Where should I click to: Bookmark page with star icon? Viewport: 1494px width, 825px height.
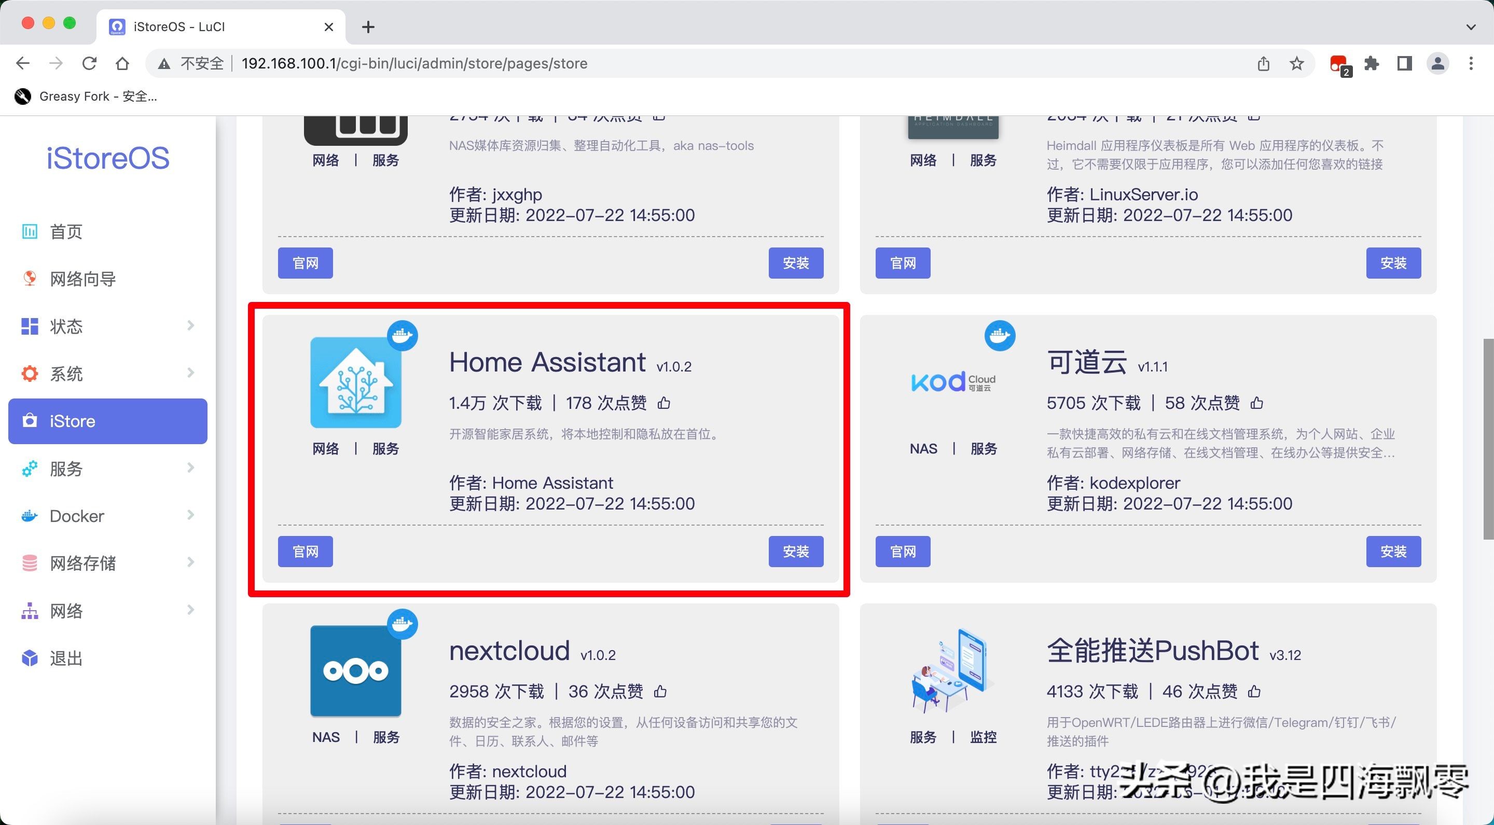click(1297, 63)
